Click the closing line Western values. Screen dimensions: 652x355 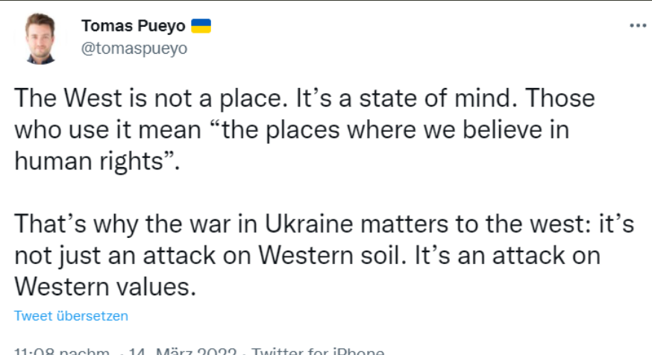tap(105, 287)
